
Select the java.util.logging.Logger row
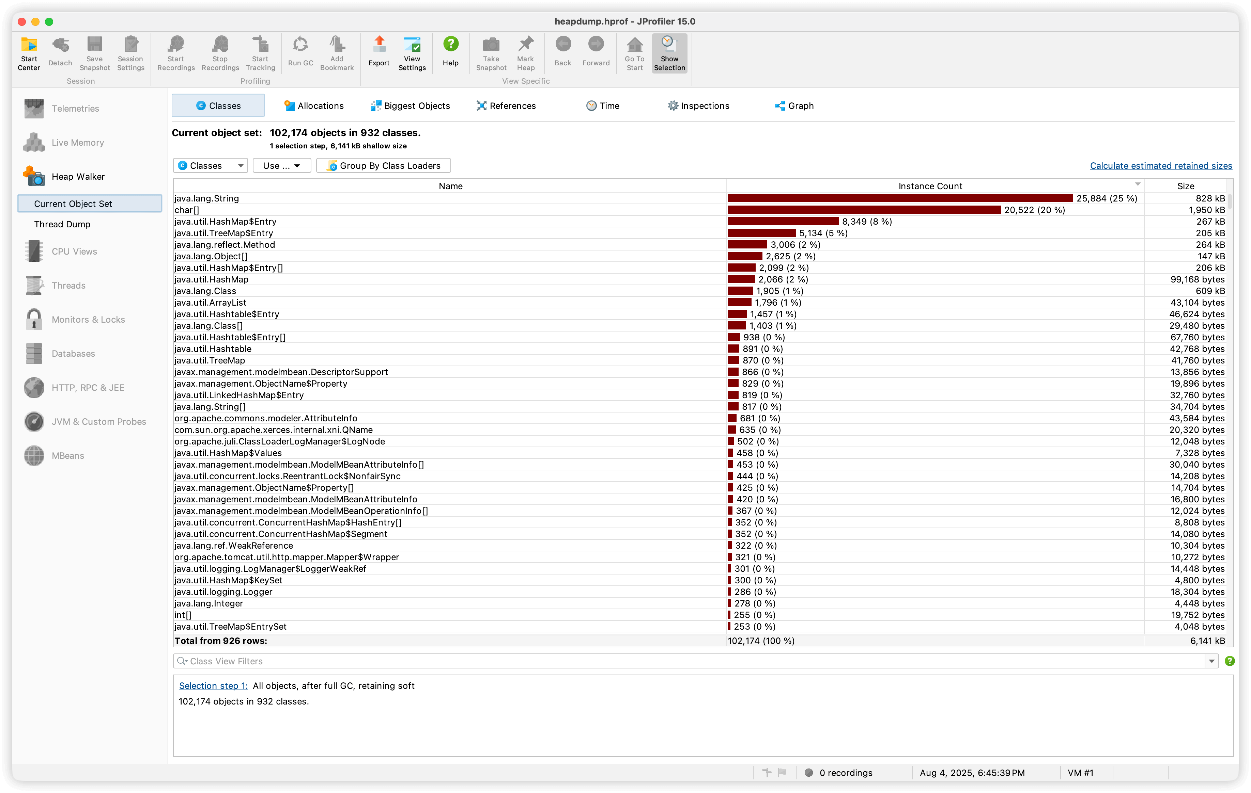coord(699,592)
